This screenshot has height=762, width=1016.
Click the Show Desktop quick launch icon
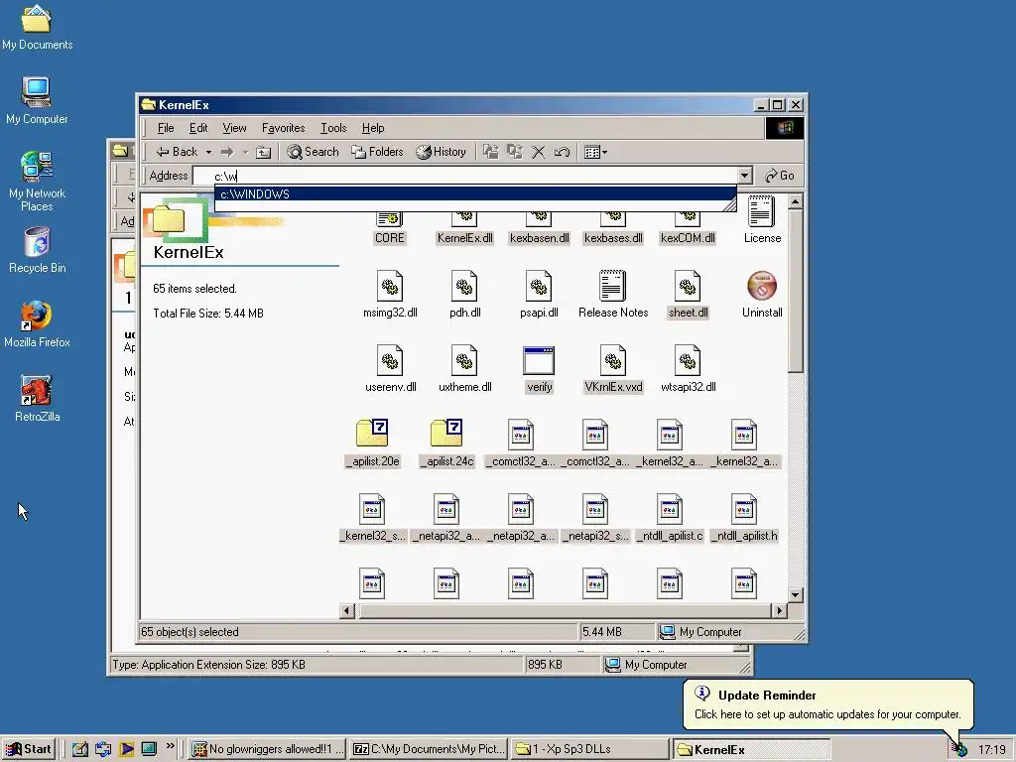80,749
